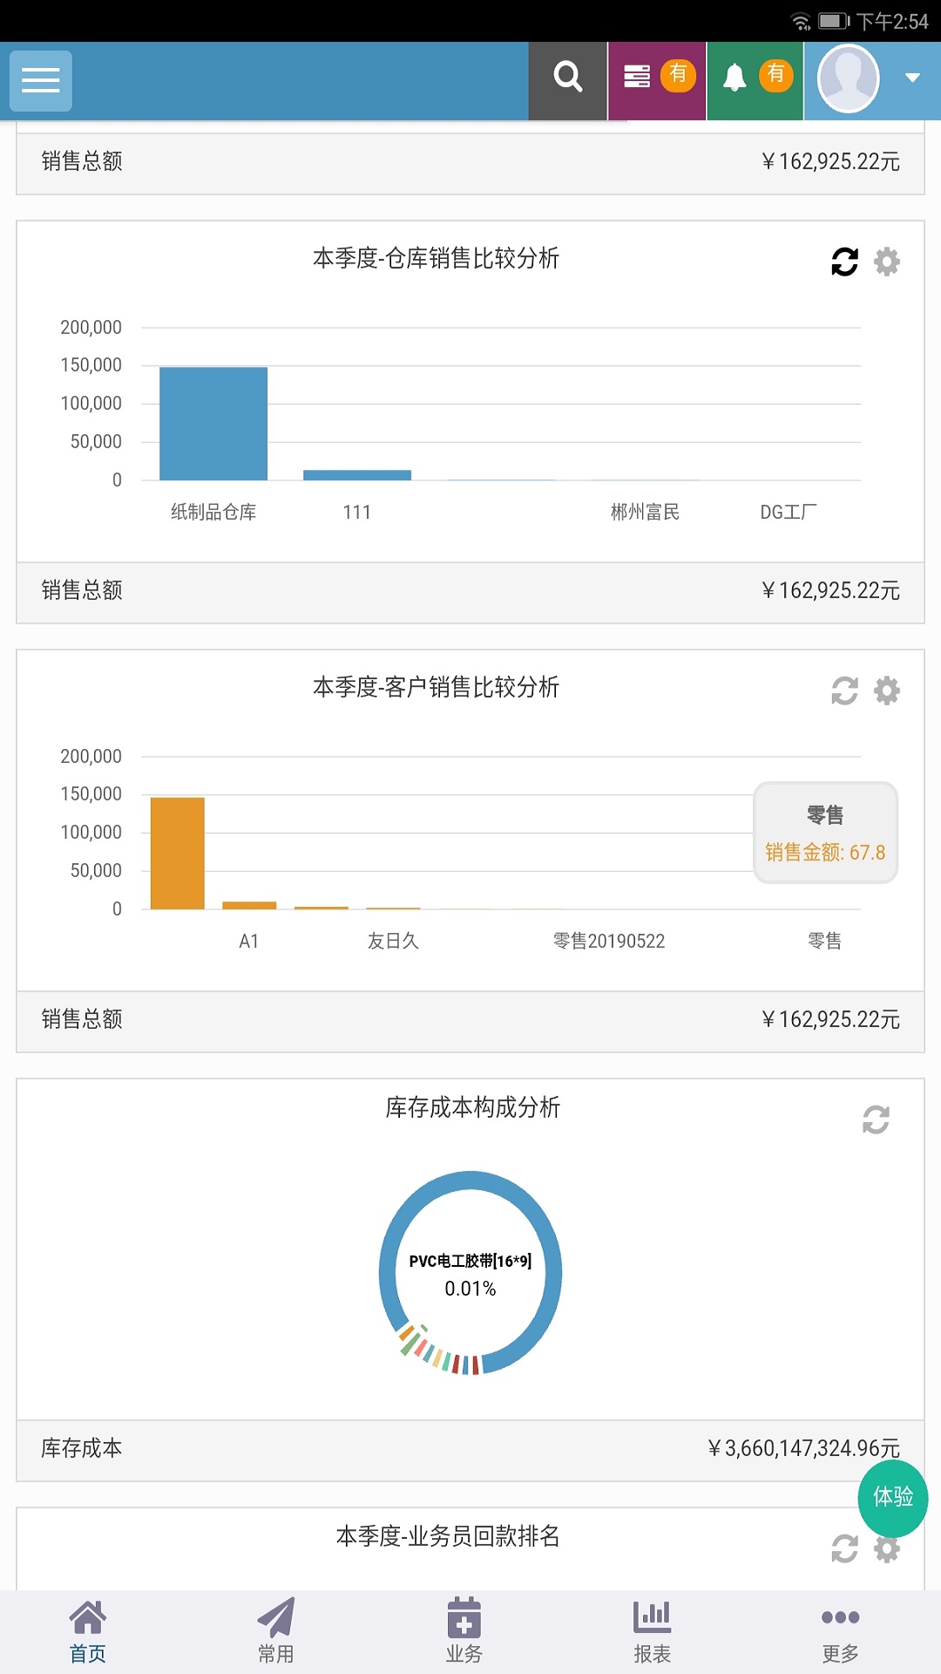Open the pending tasks list icon
The width and height of the screenshot is (941, 1674).
pyautogui.click(x=637, y=77)
